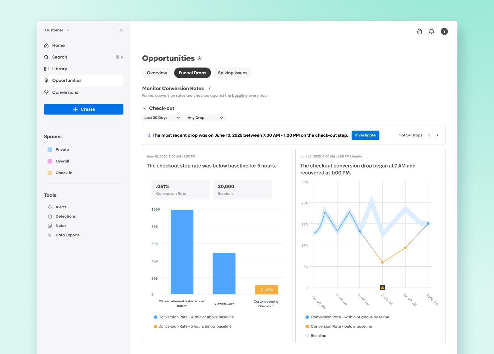The image size is (494, 354).
Task: Click the Detections shield icon
Action: (x=50, y=216)
